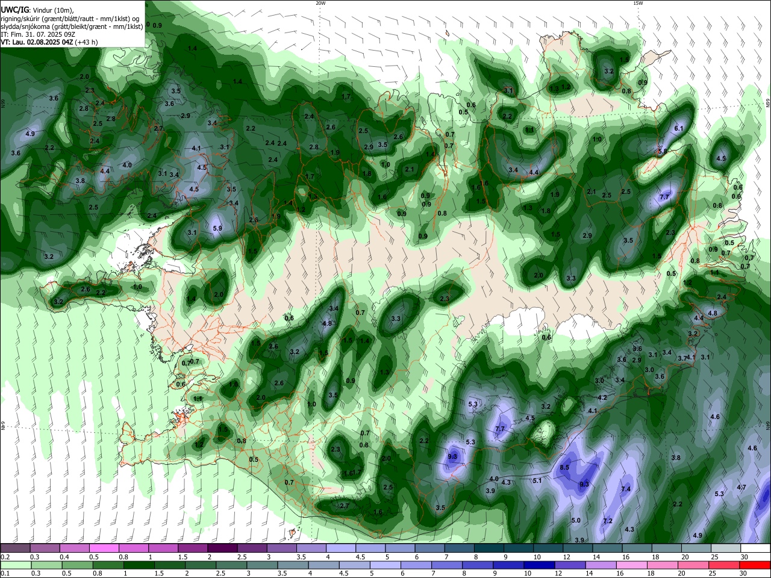Click the darkest purple legend swatch labeled 2
Viewport: 771px width, 578px height.
(222, 548)
